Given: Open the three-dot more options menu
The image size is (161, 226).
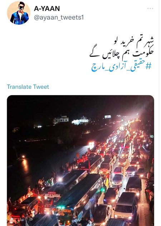Looking at the screenshot, I should point(150,9).
